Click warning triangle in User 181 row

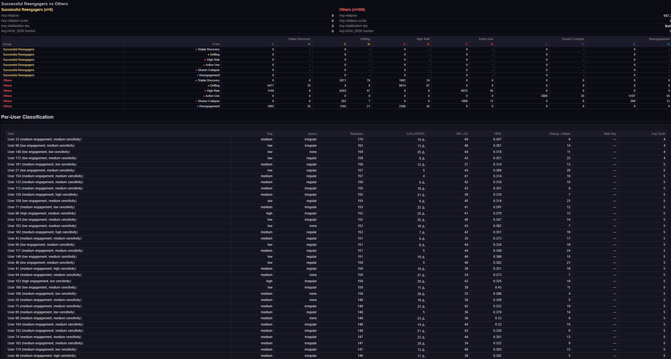423,165
